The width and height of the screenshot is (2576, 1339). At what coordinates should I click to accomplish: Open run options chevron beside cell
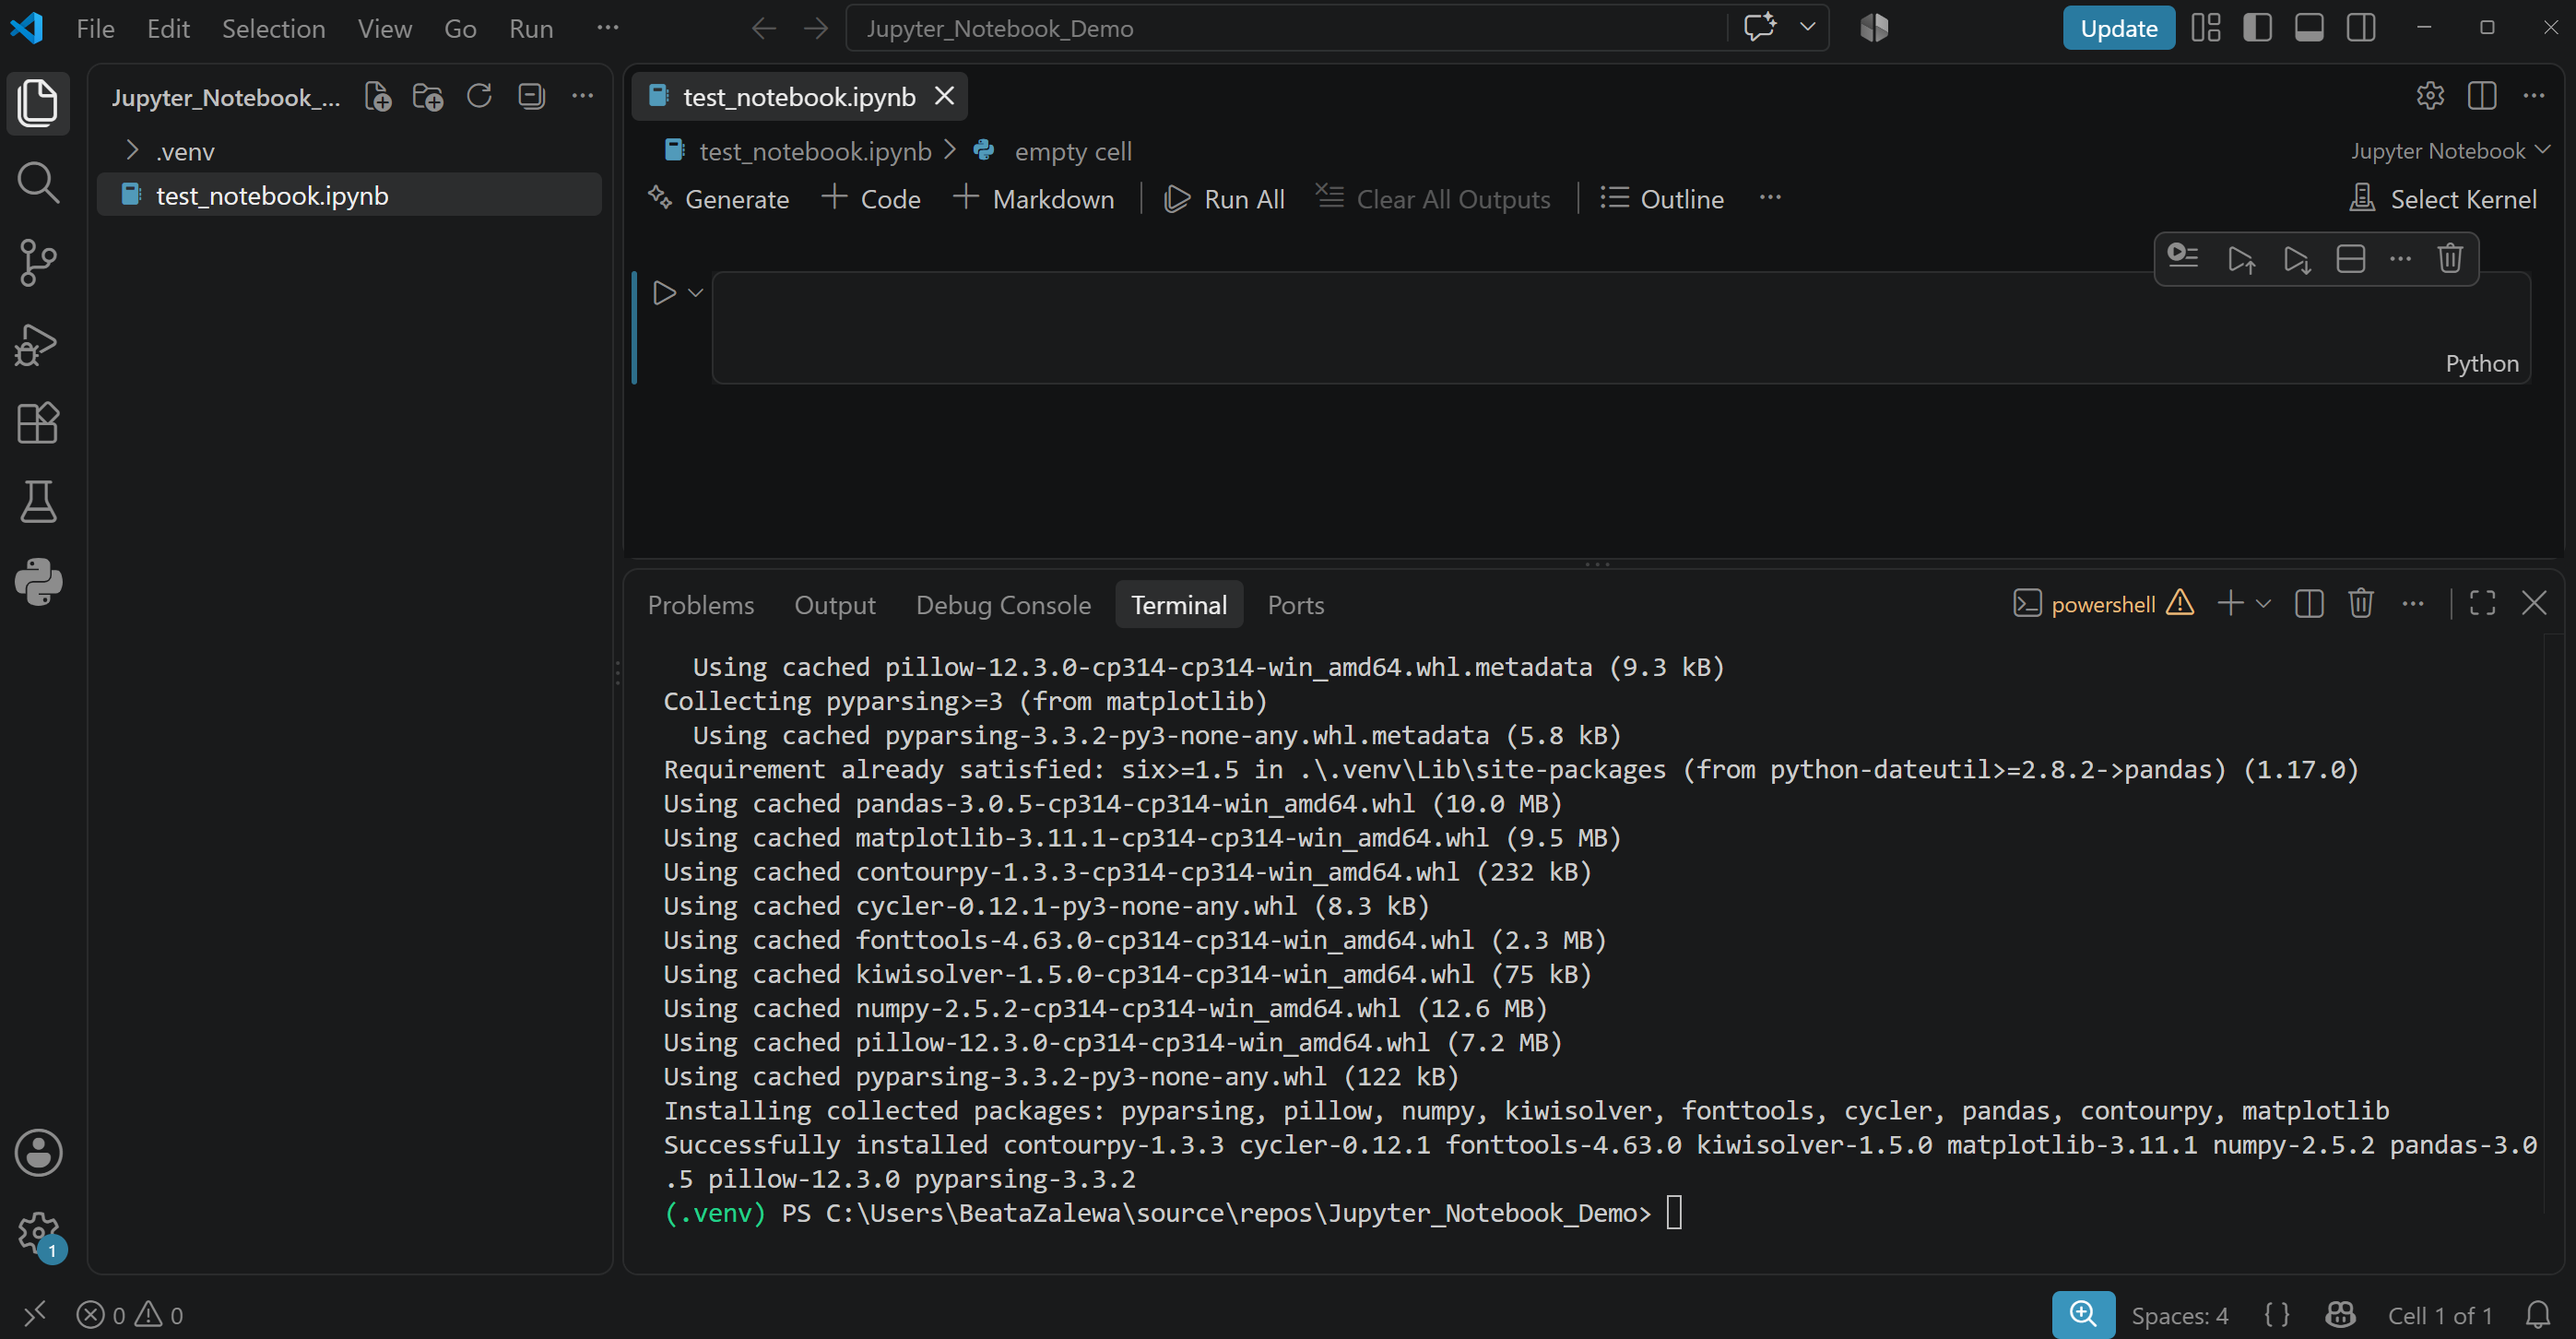(696, 293)
